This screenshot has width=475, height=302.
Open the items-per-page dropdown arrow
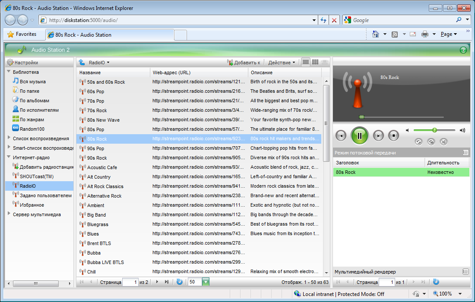pyautogui.click(x=206, y=282)
